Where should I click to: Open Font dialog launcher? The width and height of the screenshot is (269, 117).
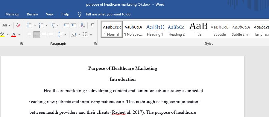[x=22, y=44]
